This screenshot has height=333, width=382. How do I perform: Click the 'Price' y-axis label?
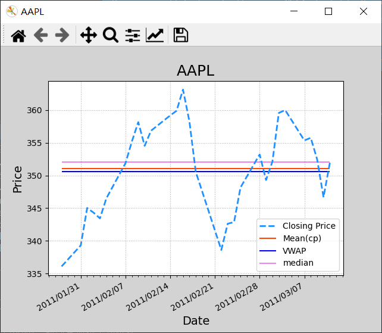[17, 179]
